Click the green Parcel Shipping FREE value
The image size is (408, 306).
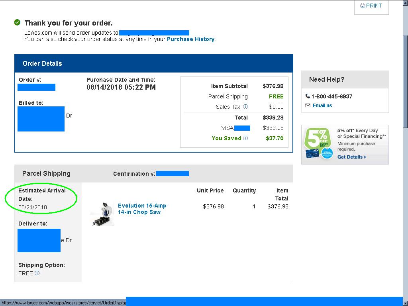point(276,96)
